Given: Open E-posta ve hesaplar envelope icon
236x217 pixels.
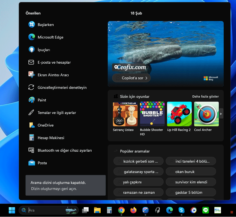Looking at the screenshot, I should click(x=31, y=62).
